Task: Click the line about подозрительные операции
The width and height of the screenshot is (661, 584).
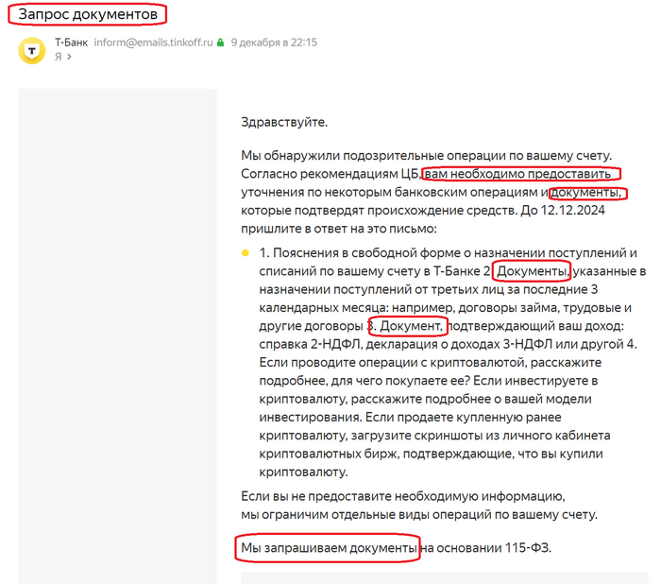Action: click(x=426, y=156)
